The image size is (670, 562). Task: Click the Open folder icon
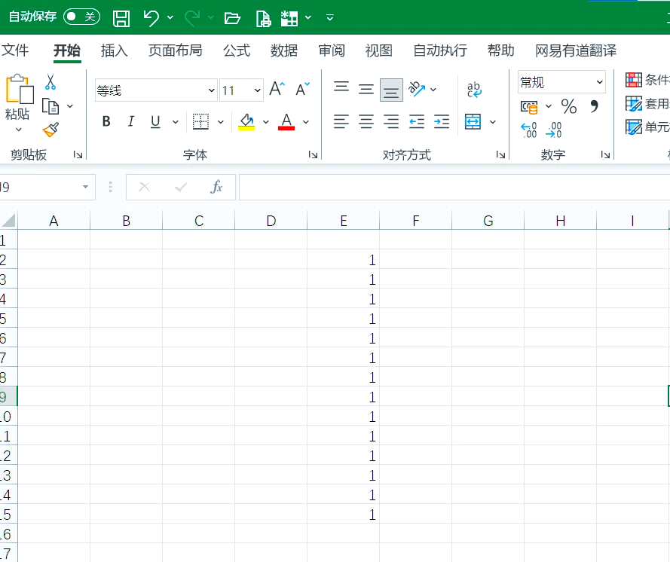click(232, 18)
